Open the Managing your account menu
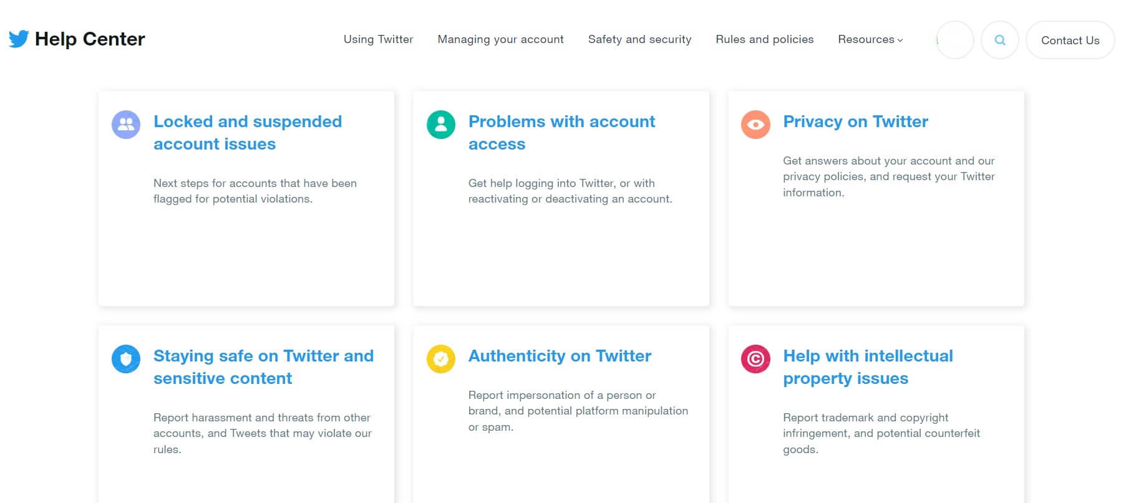Viewport: 1121px width, 503px height. (500, 39)
